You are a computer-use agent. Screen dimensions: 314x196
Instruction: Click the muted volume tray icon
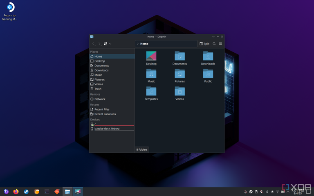[262, 192]
